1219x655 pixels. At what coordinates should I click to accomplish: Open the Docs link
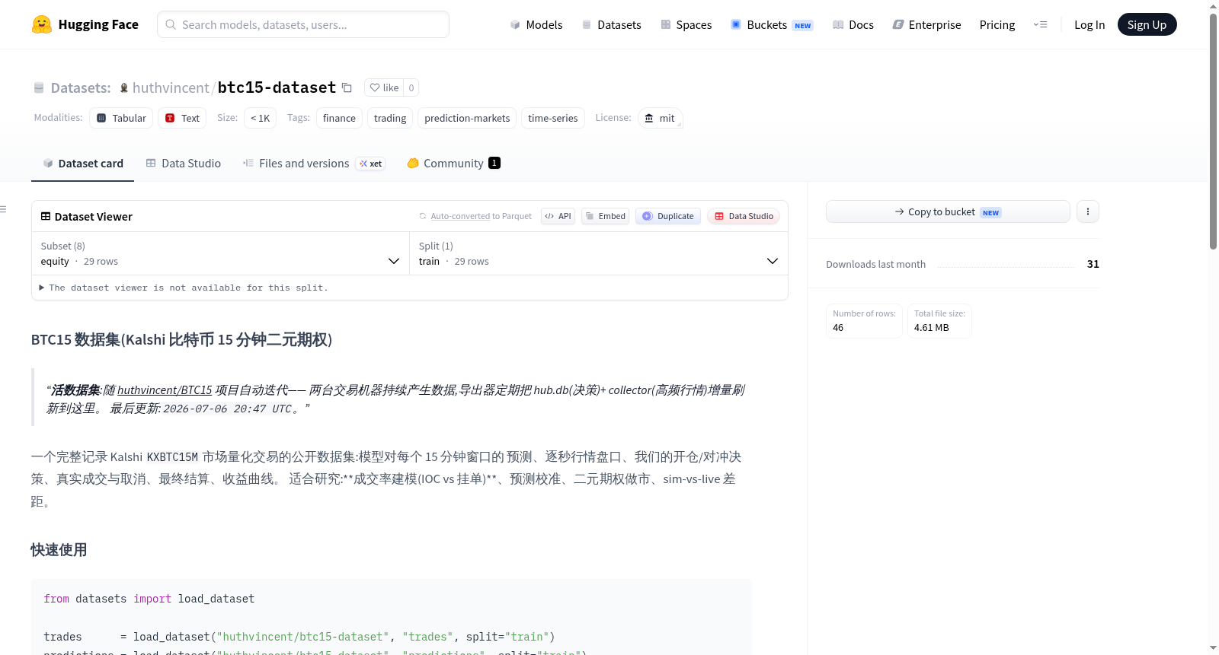click(853, 24)
